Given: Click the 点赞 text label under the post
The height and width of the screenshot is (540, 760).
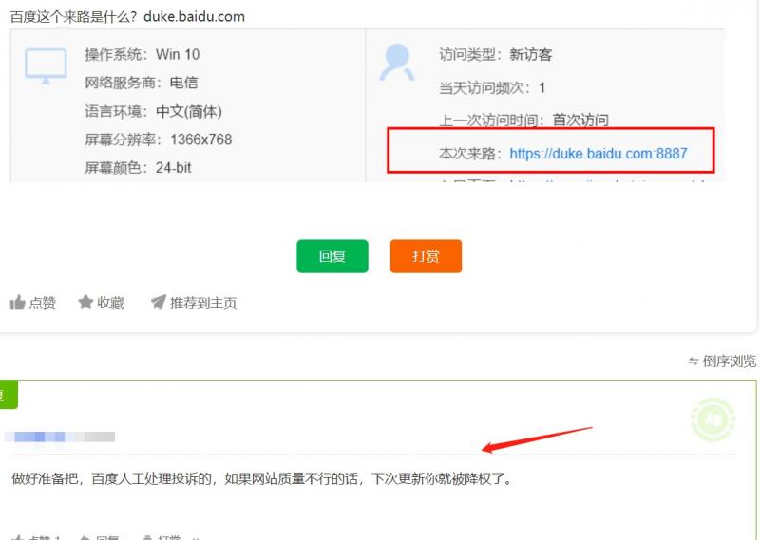Looking at the screenshot, I should pyautogui.click(x=42, y=303).
